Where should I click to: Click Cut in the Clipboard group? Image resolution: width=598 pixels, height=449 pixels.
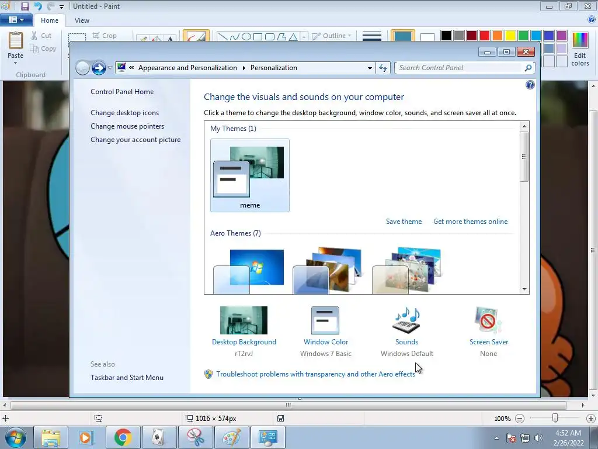coord(41,36)
